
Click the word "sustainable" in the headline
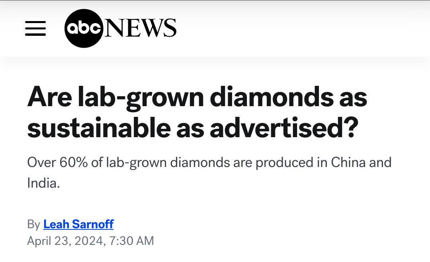pyautogui.click(x=99, y=128)
